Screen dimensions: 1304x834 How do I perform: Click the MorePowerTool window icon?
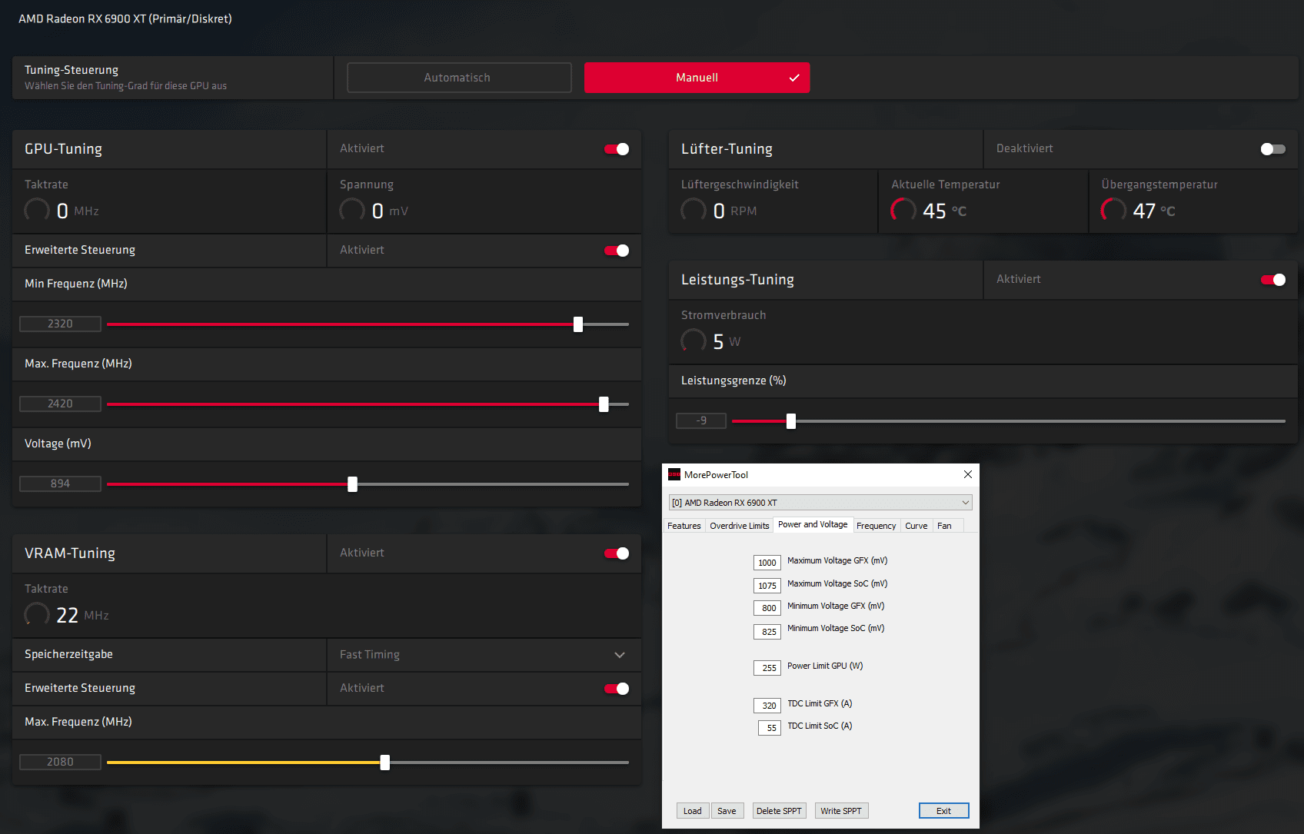tap(674, 474)
